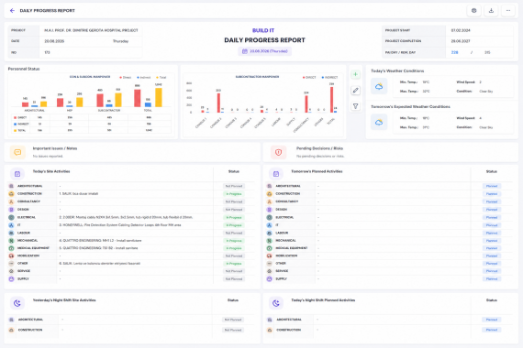The image size is (523, 348).
Task: Select the HONEYWELL fire detection activity text
Action: coord(120,225)
